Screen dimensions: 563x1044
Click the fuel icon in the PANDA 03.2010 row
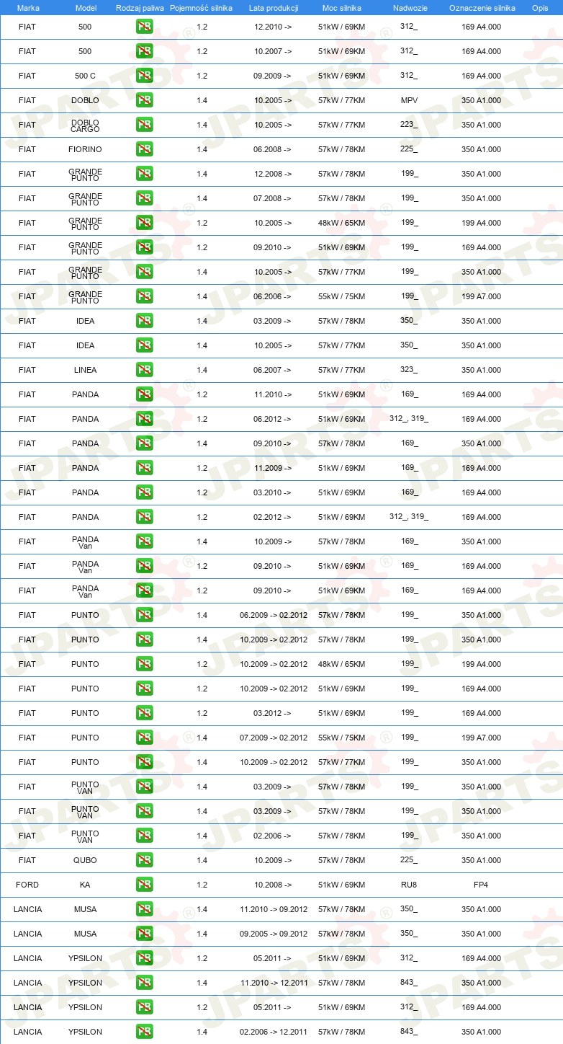pyautogui.click(x=144, y=492)
